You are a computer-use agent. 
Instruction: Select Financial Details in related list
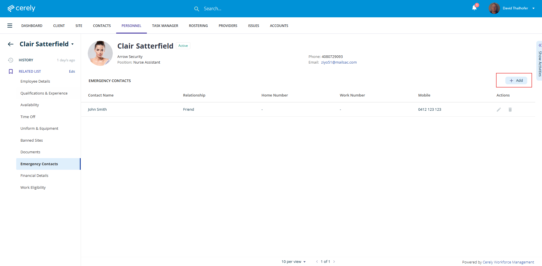coord(34,176)
